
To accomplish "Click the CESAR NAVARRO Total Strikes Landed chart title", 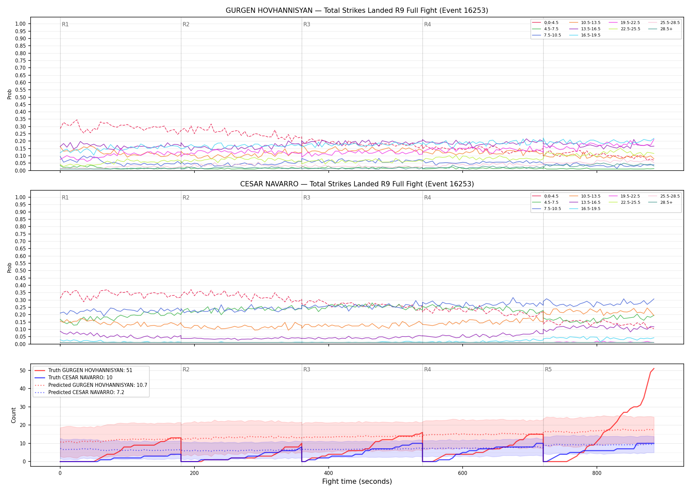I will [x=357, y=184].
